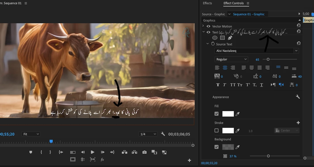Pick fill color with eyedropper
Image resolution: width=314 pixels, height=167 pixels.
coord(237,114)
